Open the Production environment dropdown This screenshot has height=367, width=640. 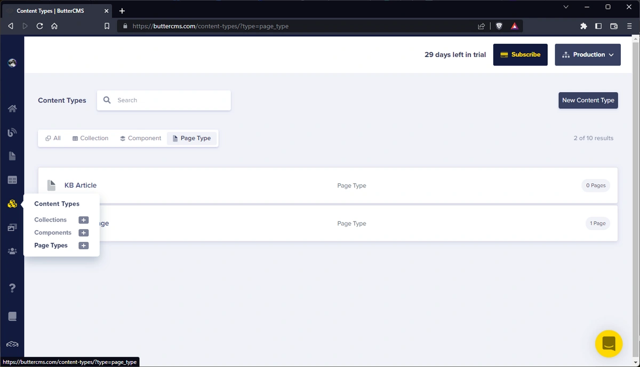[x=588, y=55]
